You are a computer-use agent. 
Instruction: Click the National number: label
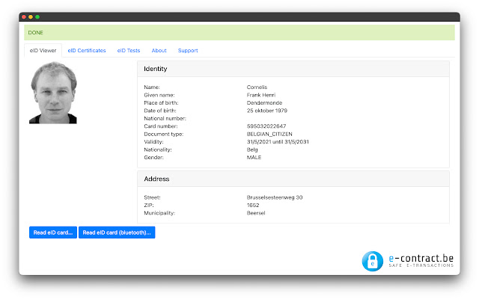coord(165,118)
